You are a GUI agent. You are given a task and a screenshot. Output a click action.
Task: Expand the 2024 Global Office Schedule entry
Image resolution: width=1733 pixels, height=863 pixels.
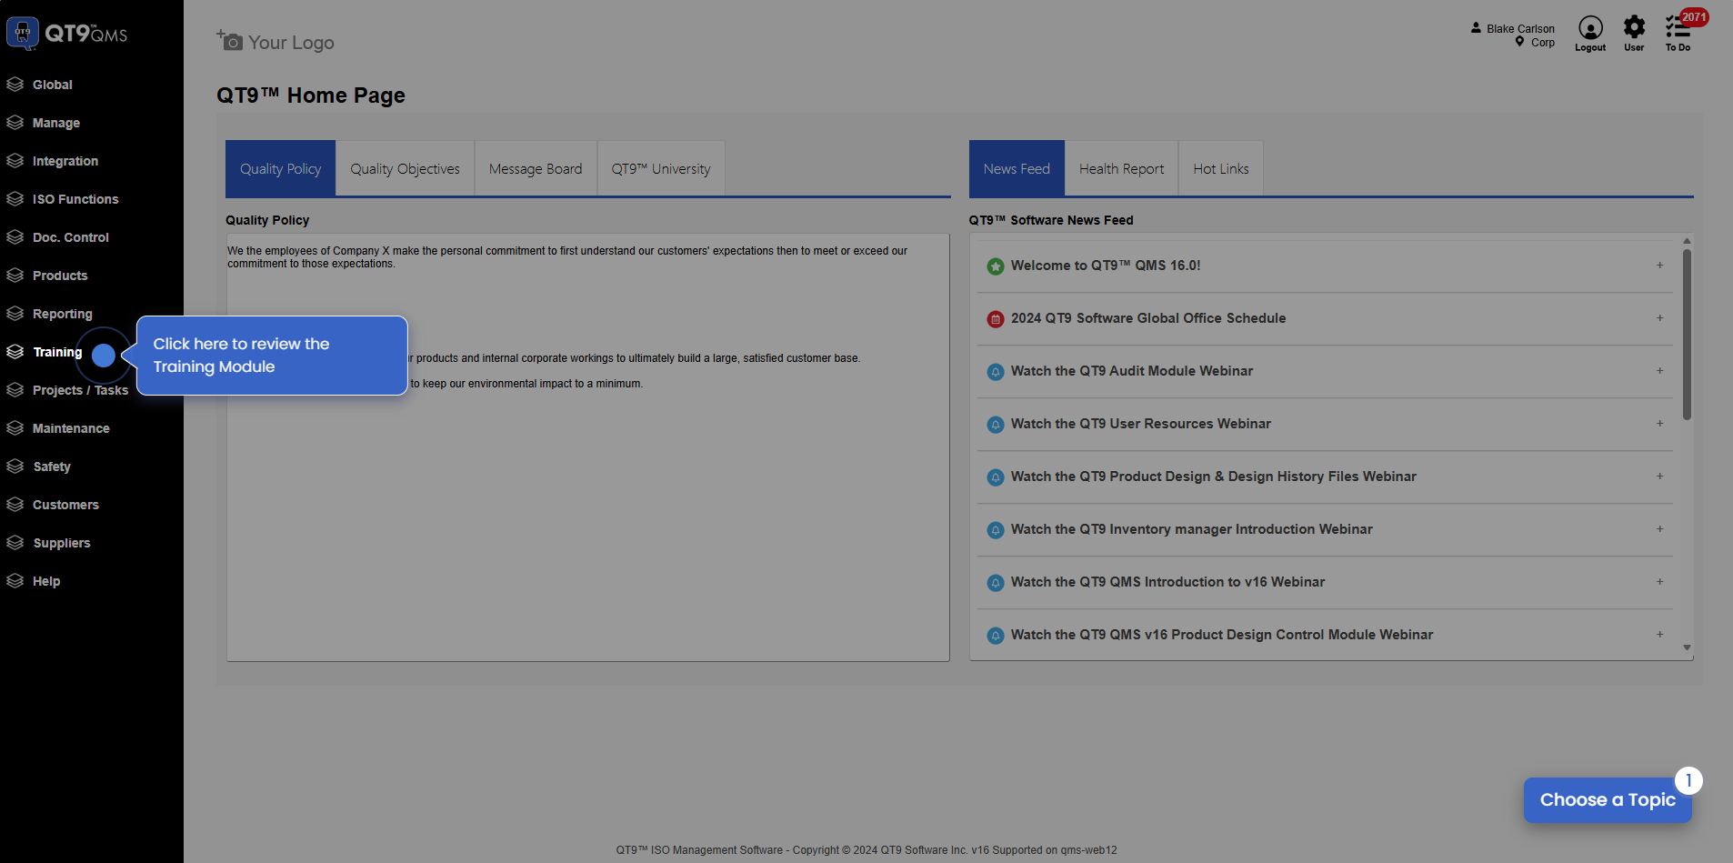point(1659,318)
